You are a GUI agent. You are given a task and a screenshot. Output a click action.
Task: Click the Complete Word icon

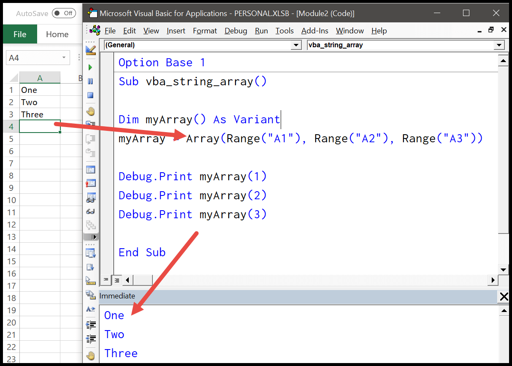(x=90, y=309)
